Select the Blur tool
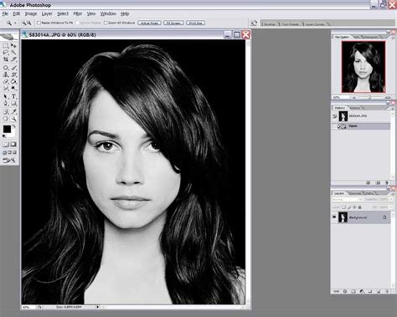Viewport: 397px width, 317px height. click(6, 89)
